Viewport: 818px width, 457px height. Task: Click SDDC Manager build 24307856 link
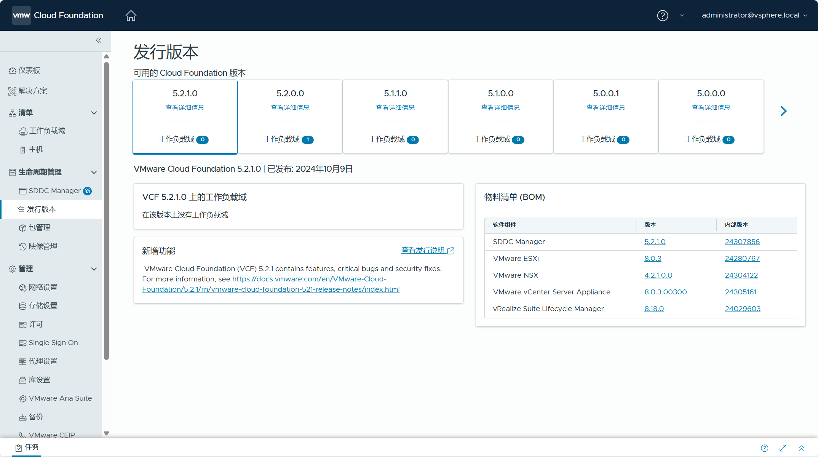pos(742,242)
